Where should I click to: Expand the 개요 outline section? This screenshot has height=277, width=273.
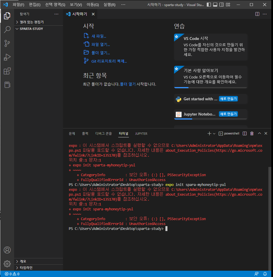click(39, 261)
